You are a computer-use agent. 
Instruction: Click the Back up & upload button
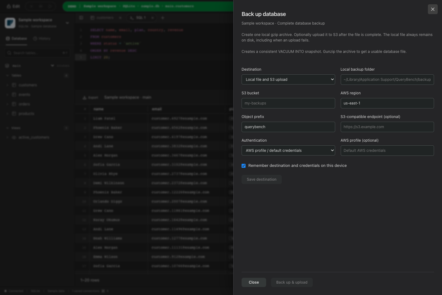pyautogui.click(x=292, y=282)
